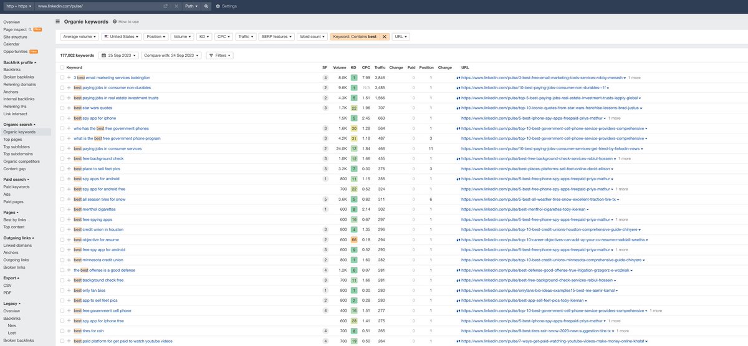This screenshot has height=346, width=748.
Task: Click the 'best star wars quotes' keyword link
Action: tap(93, 108)
